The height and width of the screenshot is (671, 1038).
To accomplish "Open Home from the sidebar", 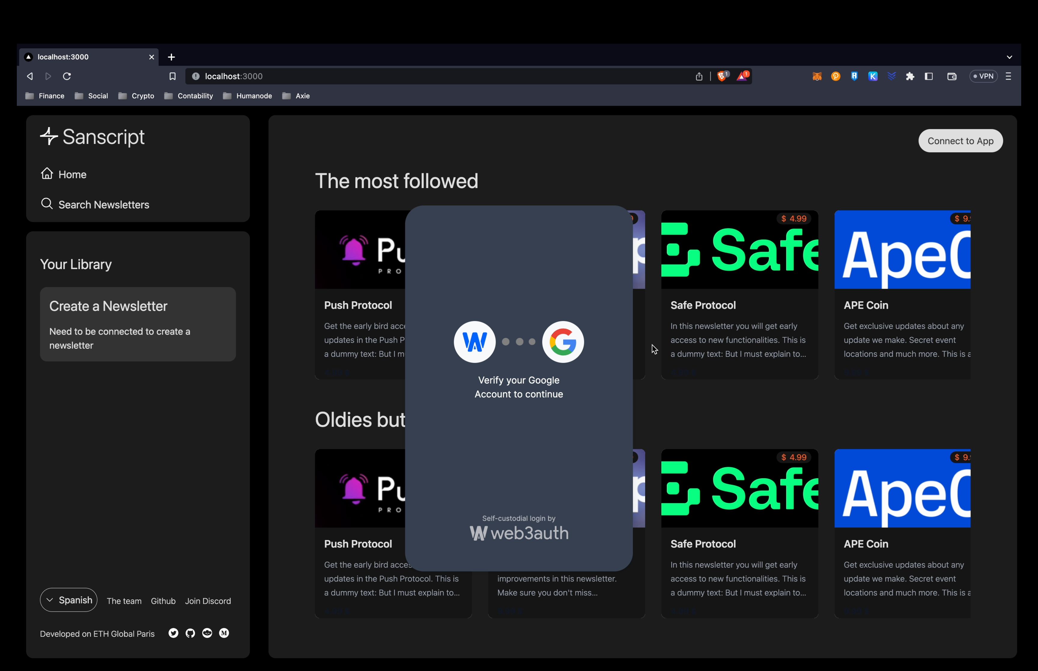I will pyautogui.click(x=64, y=174).
